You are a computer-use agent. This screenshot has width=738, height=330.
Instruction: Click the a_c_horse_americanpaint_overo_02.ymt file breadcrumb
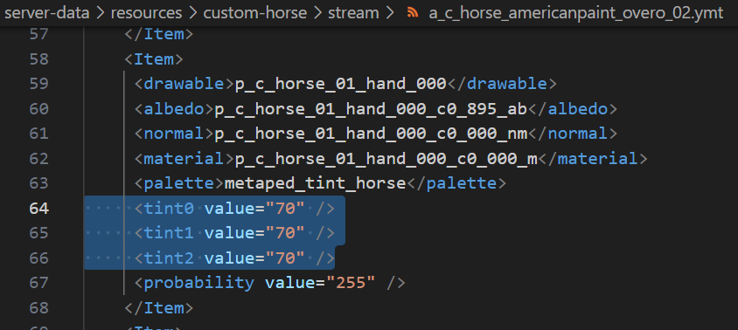[575, 13]
